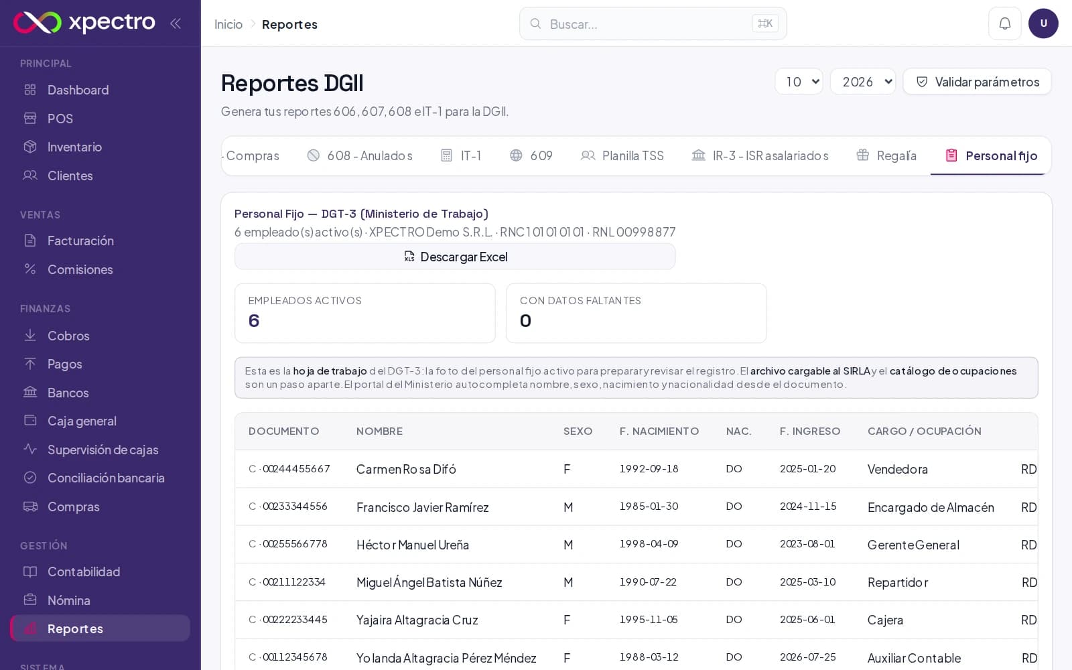Switch to the IT-1 tab
The width and height of the screenshot is (1072, 670).
coord(461,155)
